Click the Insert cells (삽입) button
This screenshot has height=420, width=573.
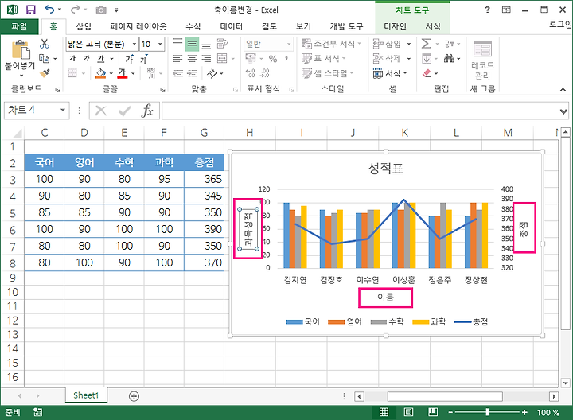392,44
